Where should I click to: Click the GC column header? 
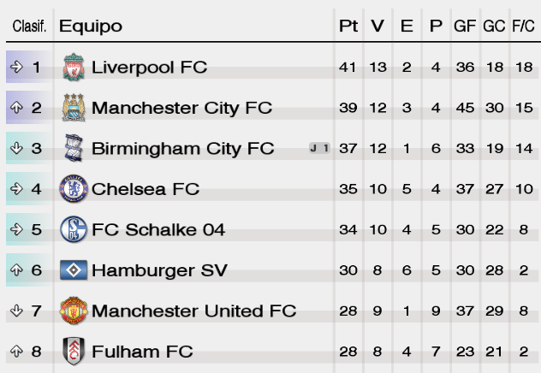(x=494, y=26)
